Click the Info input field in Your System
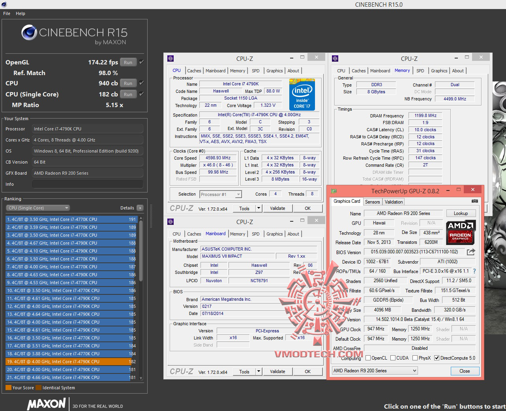The image size is (506, 411). [x=88, y=184]
